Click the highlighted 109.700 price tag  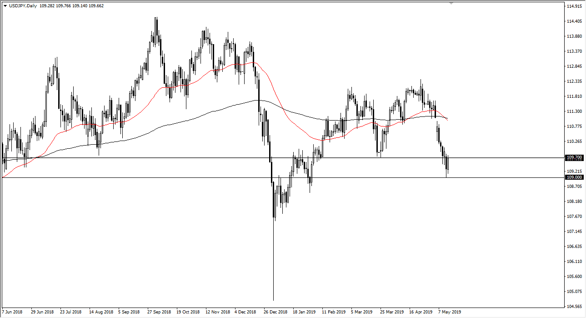coord(574,158)
